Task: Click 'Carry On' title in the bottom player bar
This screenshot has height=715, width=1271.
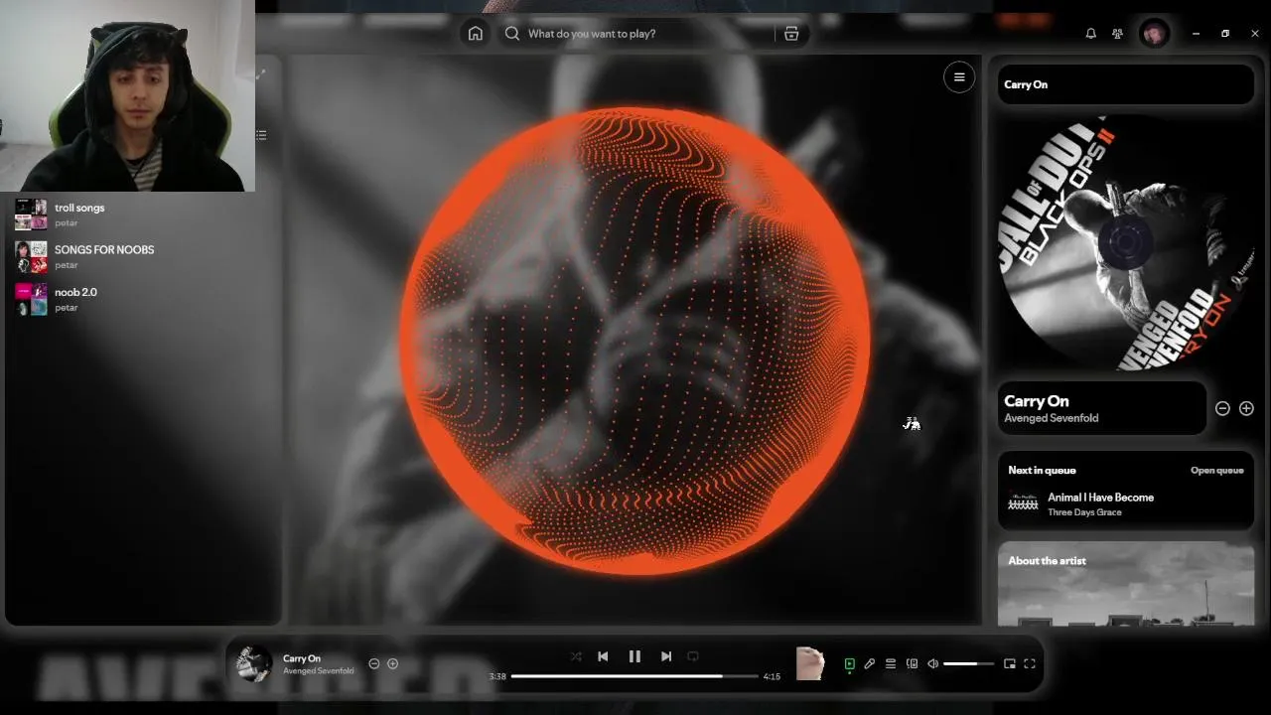Action: point(302,658)
